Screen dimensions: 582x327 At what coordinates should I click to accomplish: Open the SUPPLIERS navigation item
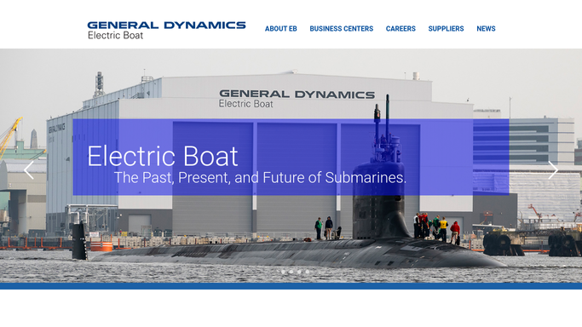446,29
